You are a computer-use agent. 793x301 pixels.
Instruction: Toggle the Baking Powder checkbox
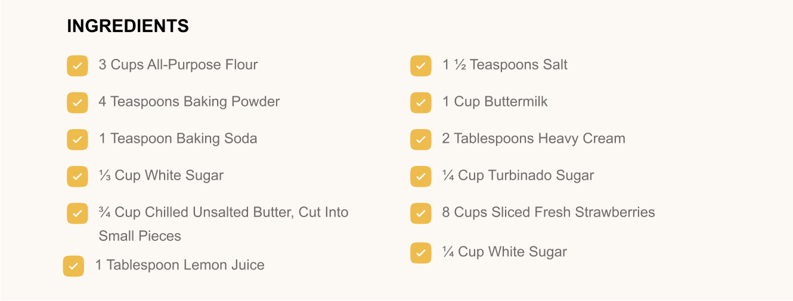point(78,103)
